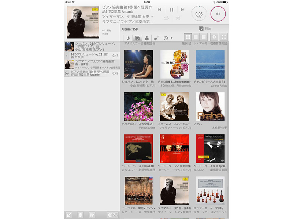This screenshot has height=219, width=293.
Task: Switch to the Songs (music note) tab
Action: pyautogui.click(x=128, y=38)
